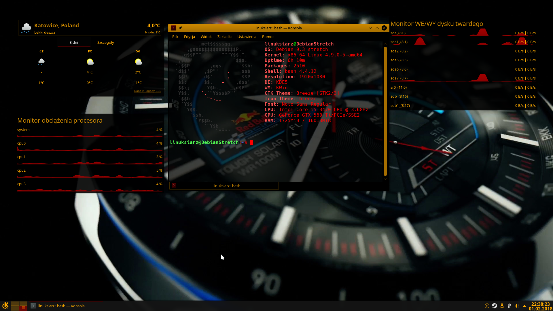
Task: Minimize the Konsola window
Action: pyautogui.click(x=370, y=28)
